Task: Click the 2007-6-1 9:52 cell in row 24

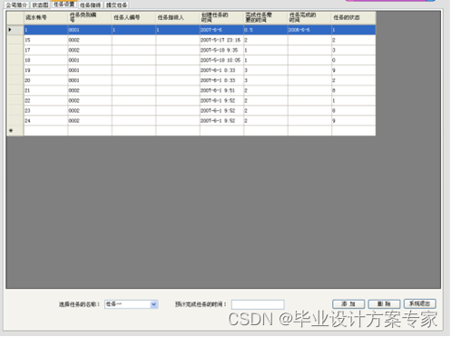Action: click(221, 121)
